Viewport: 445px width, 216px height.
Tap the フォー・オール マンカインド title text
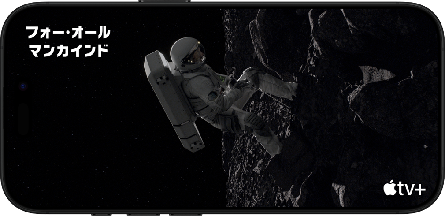click(x=68, y=41)
